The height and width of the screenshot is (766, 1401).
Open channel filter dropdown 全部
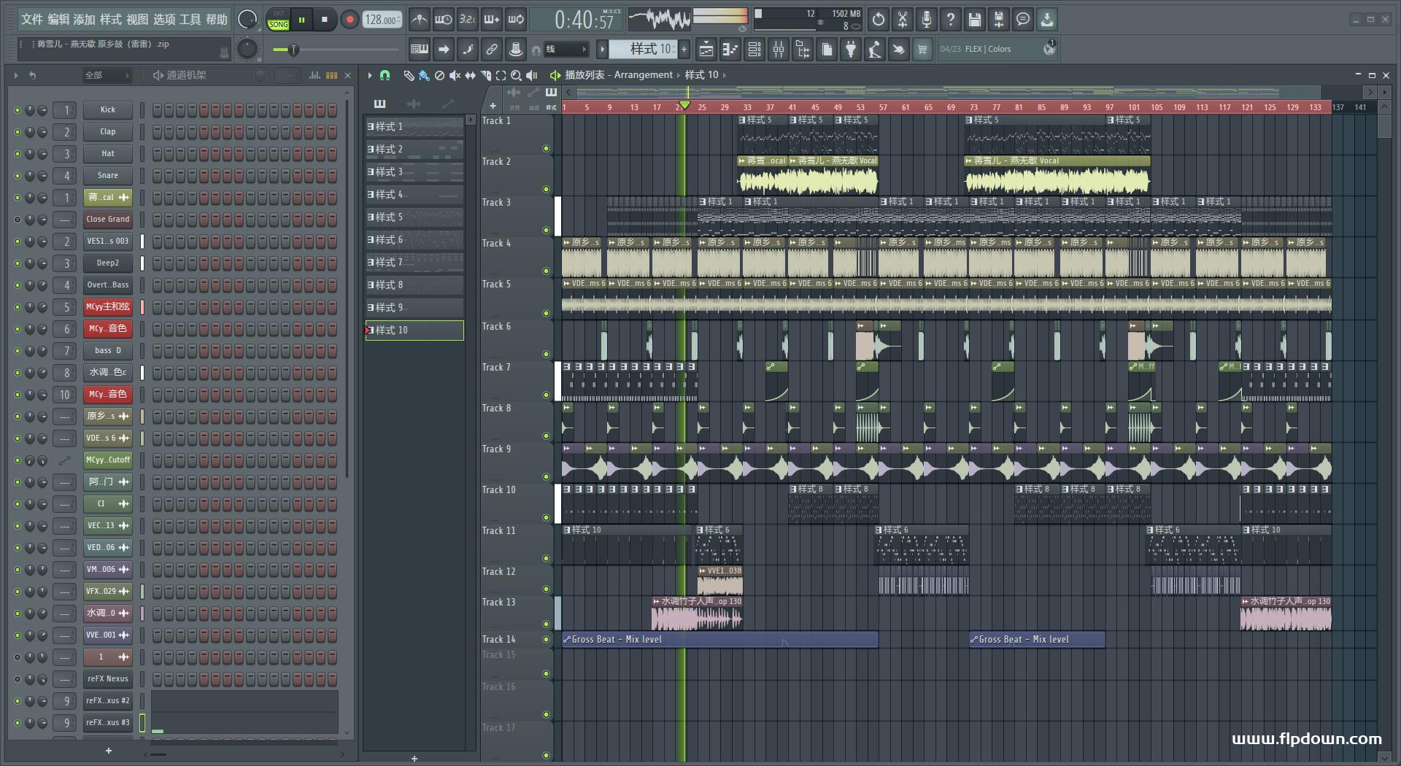point(107,75)
